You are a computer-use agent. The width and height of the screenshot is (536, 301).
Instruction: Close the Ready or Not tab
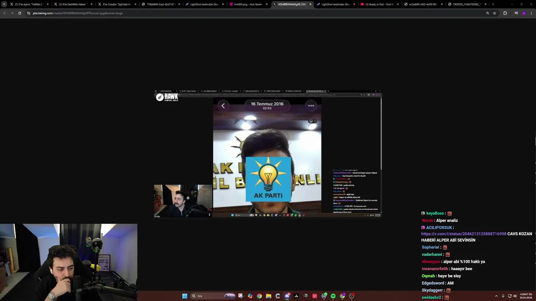(x=398, y=4)
